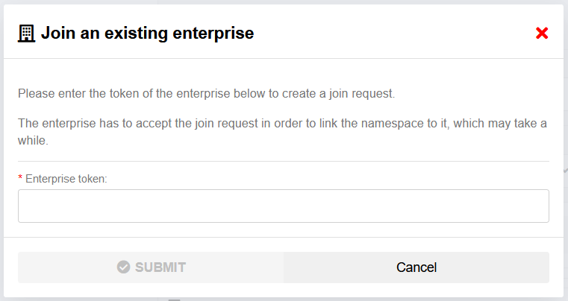
Task: Click the empty field below Enterprise token label
Action: coord(284,206)
